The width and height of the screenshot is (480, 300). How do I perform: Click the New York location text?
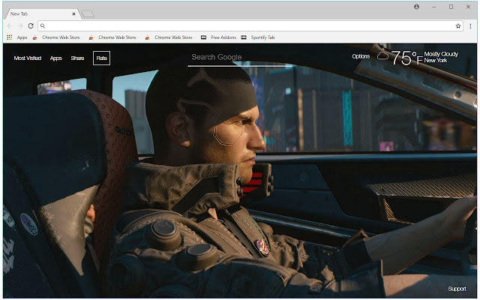coord(436,60)
